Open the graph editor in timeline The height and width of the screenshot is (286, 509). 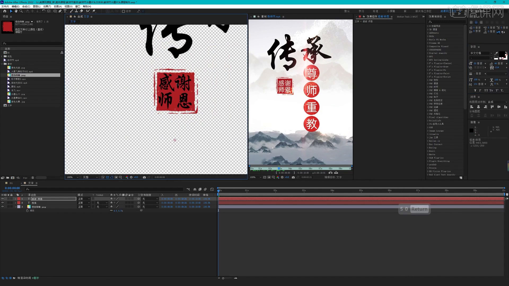[212, 189]
